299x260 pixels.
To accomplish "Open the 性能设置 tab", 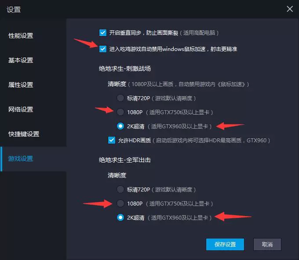I will point(21,36).
